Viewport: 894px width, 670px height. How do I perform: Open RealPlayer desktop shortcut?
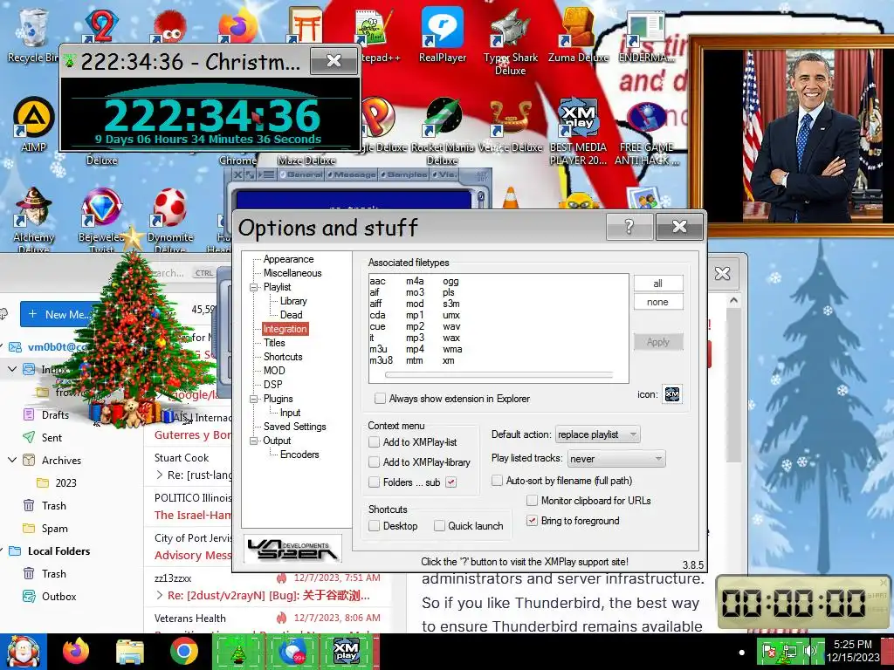pyautogui.click(x=443, y=34)
